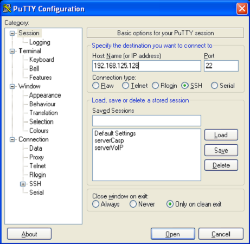Click Open to start the connection

click(x=173, y=234)
